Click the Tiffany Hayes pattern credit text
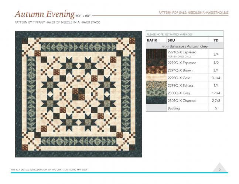 coord(57,22)
